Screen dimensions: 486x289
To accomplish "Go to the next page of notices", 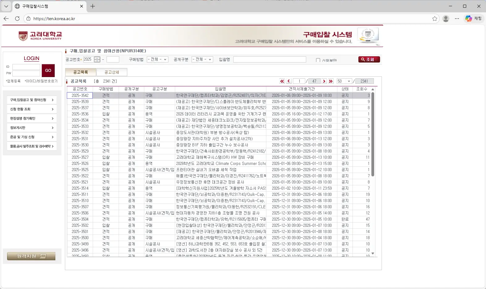I will click(324, 81).
